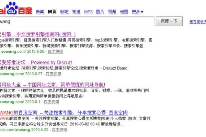Click snippet line 提供搜索引擎、实用查询简单便捷的网上导航服务

(42, 96)
